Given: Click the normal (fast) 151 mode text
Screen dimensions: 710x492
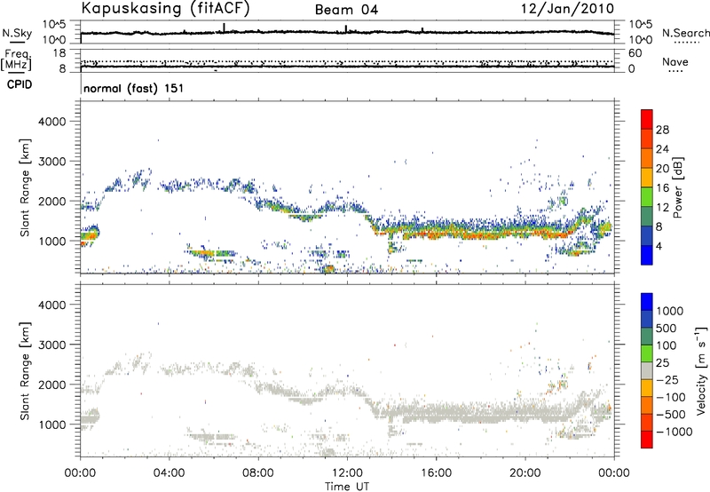Looking at the screenshot, I should [134, 88].
